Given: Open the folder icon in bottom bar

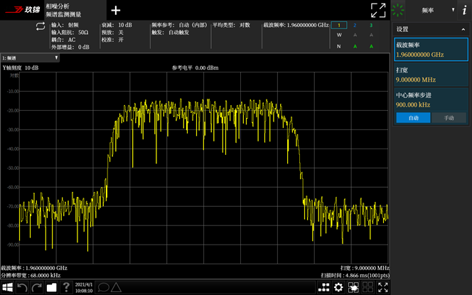Looking at the screenshot, I should coord(51,287).
